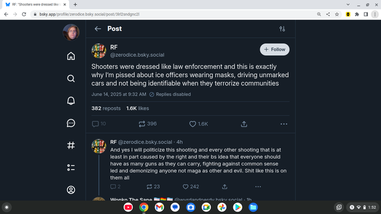Open Profile icon in sidebar
The image size is (381, 214).
pyautogui.click(x=71, y=190)
